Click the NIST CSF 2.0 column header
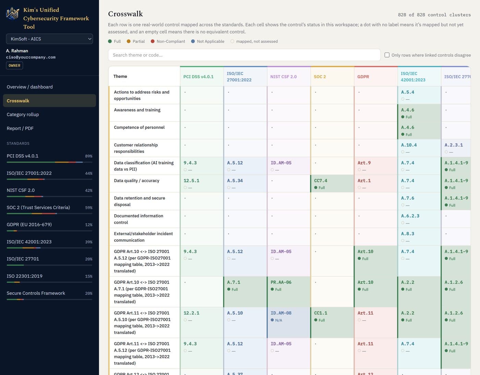The image size is (480, 375). click(289, 76)
